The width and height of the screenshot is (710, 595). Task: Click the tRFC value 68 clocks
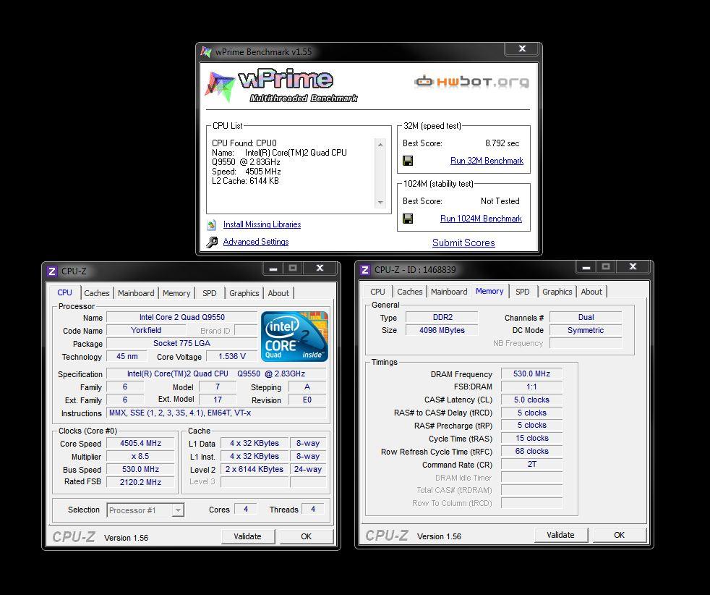(531, 452)
